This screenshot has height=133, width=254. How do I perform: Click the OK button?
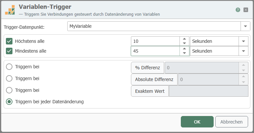point(197,122)
